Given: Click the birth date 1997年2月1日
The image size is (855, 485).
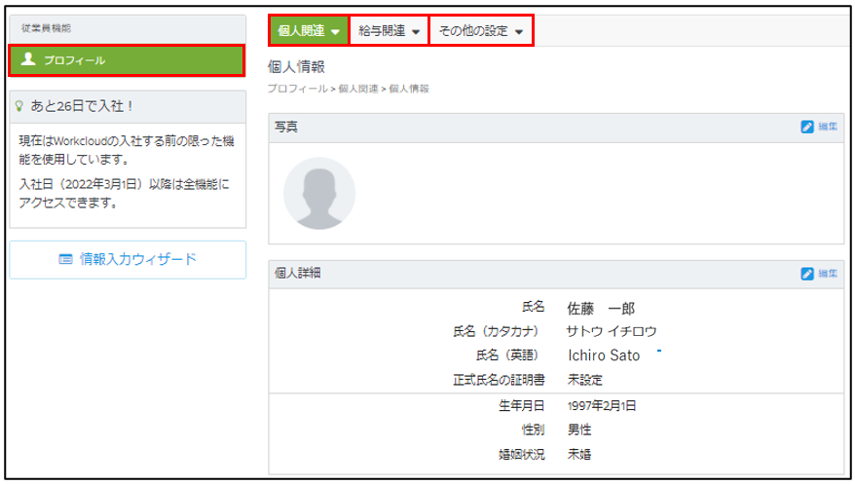Looking at the screenshot, I should 602,406.
